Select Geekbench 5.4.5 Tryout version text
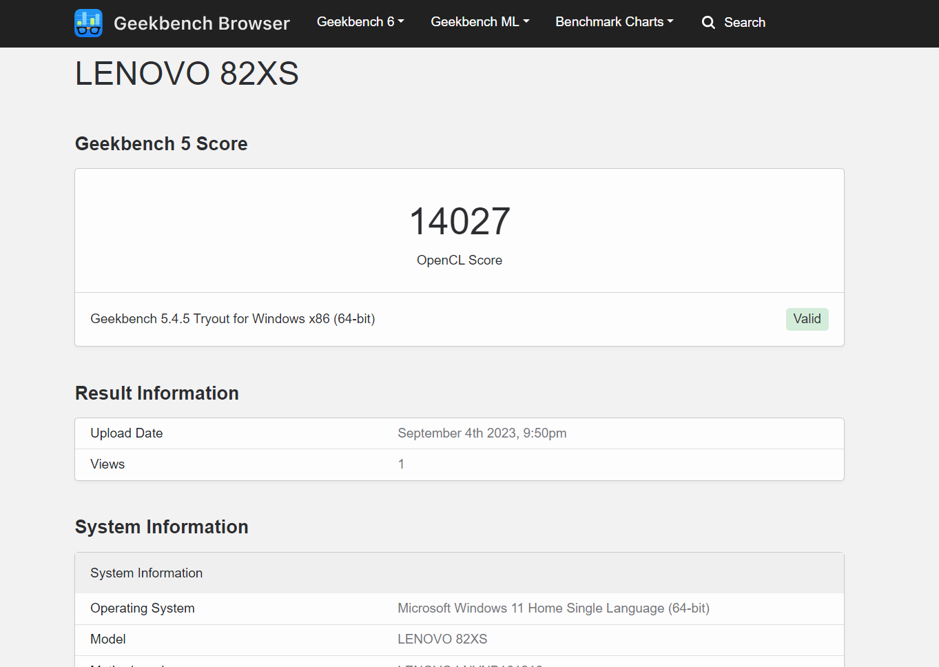The image size is (939, 667). (233, 319)
